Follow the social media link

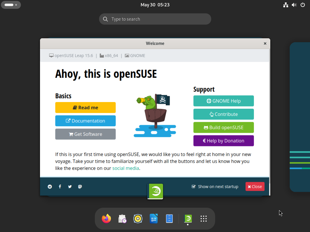pyautogui.click(x=125, y=168)
